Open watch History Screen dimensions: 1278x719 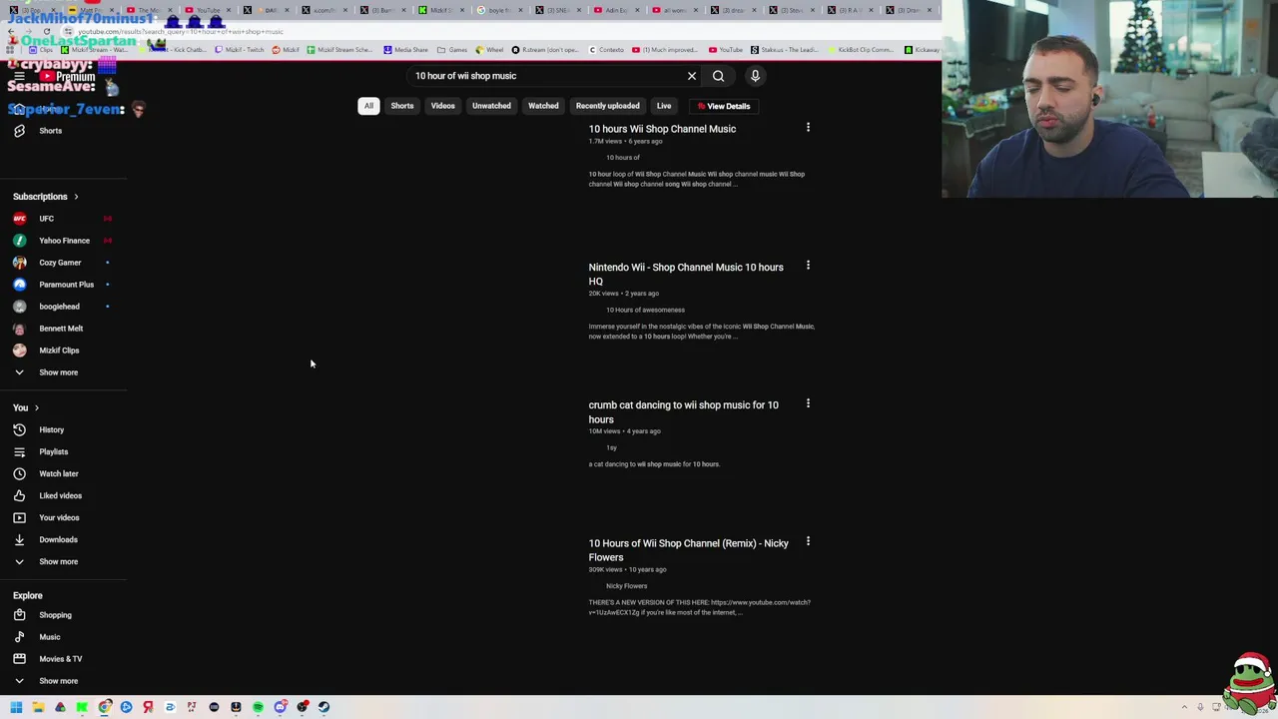[64, 429]
